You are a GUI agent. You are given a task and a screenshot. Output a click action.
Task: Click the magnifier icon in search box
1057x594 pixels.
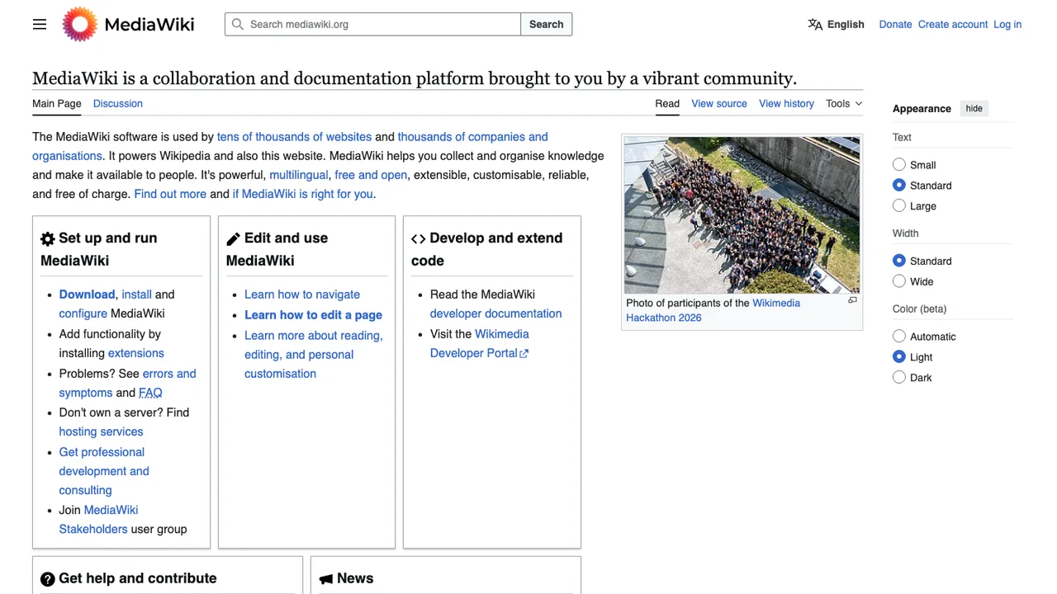(238, 24)
